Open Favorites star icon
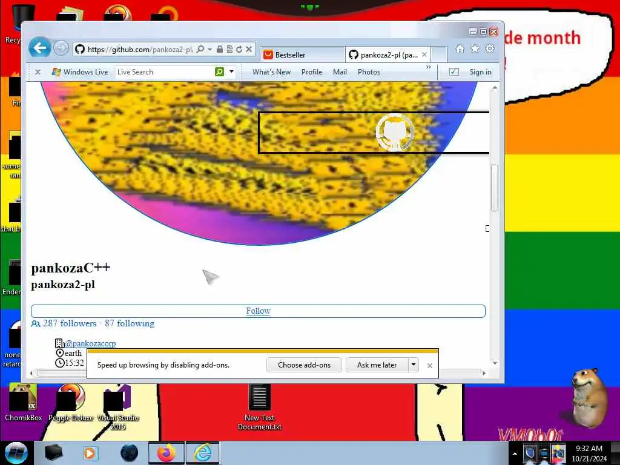The width and height of the screenshot is (620, 465). [475, 48]
